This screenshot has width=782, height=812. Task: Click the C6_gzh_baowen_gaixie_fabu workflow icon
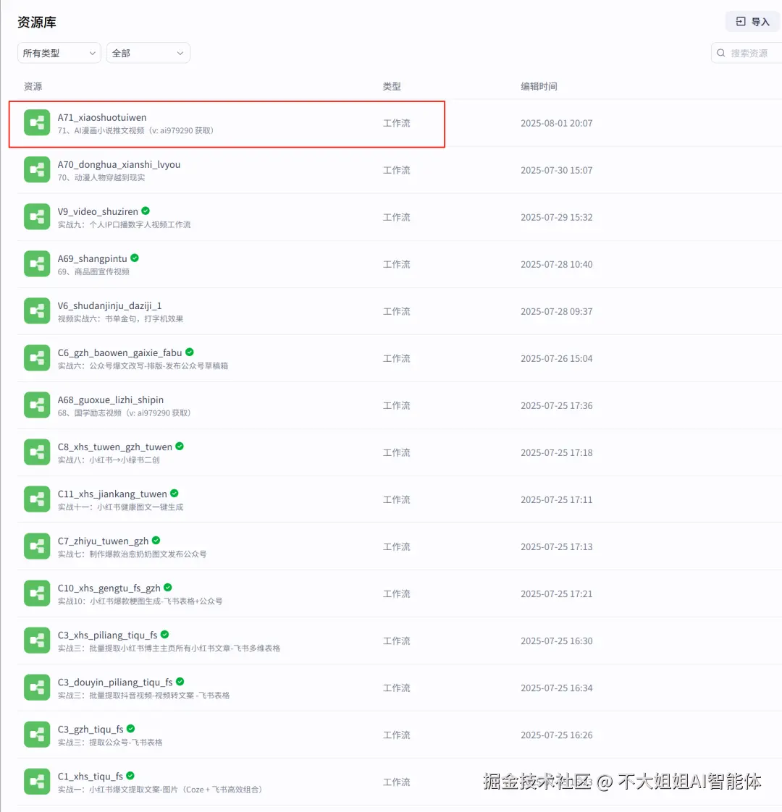click(x=37, y=358)
